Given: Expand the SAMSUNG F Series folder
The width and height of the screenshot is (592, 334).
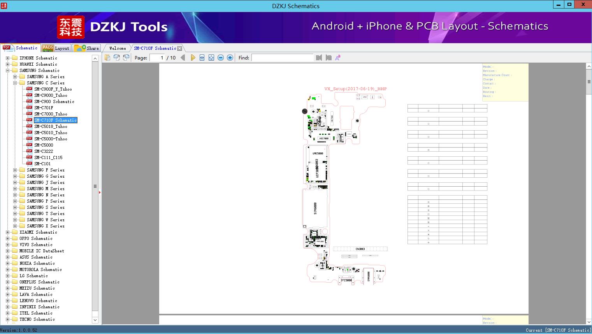Looking at the screenshot, I should [x=15, y=170].
